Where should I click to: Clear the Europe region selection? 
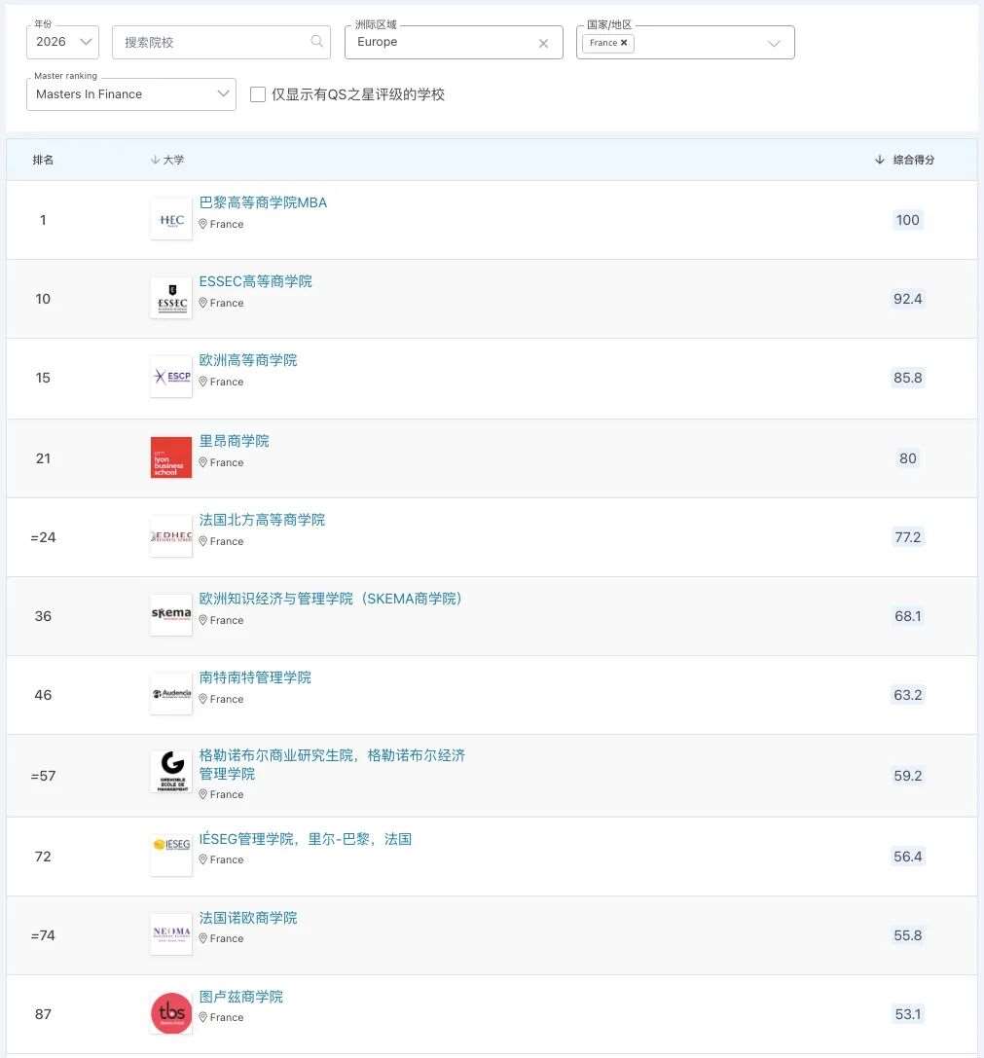point(543,43)
